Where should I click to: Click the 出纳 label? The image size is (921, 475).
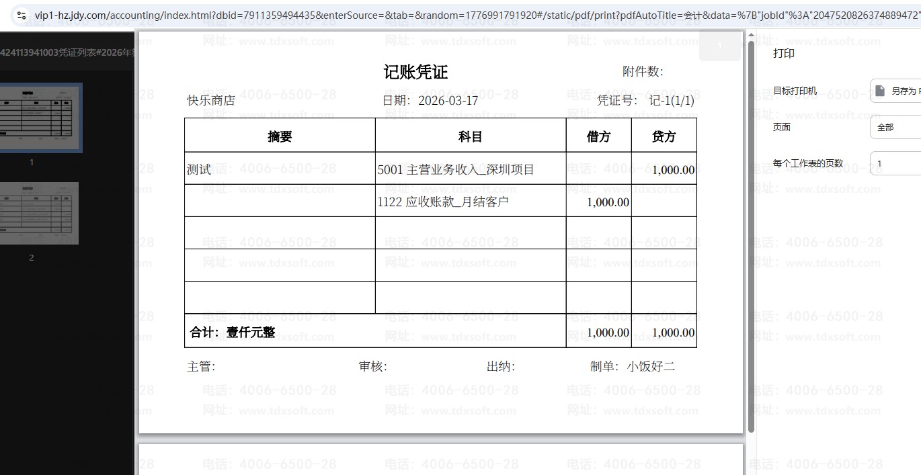pyautogui.click(x=501, y=367)
